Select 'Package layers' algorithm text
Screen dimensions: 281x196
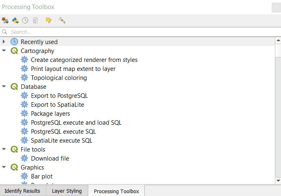50,114
